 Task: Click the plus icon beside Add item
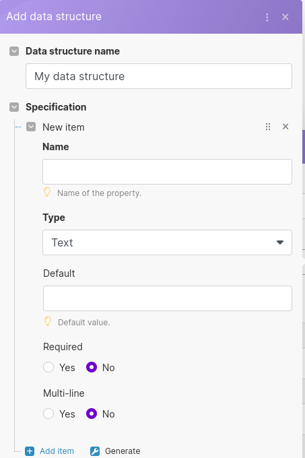point(30,451)
